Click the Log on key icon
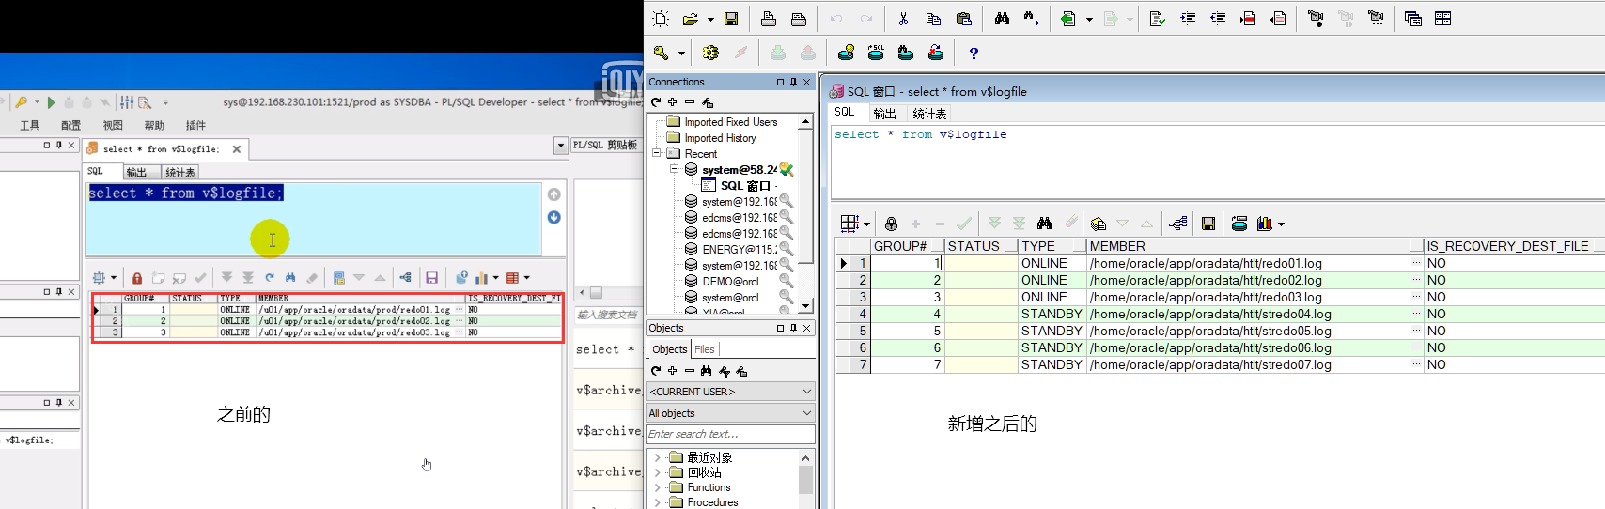Screen dimensions: 1605x509 [x=662, y=53]
